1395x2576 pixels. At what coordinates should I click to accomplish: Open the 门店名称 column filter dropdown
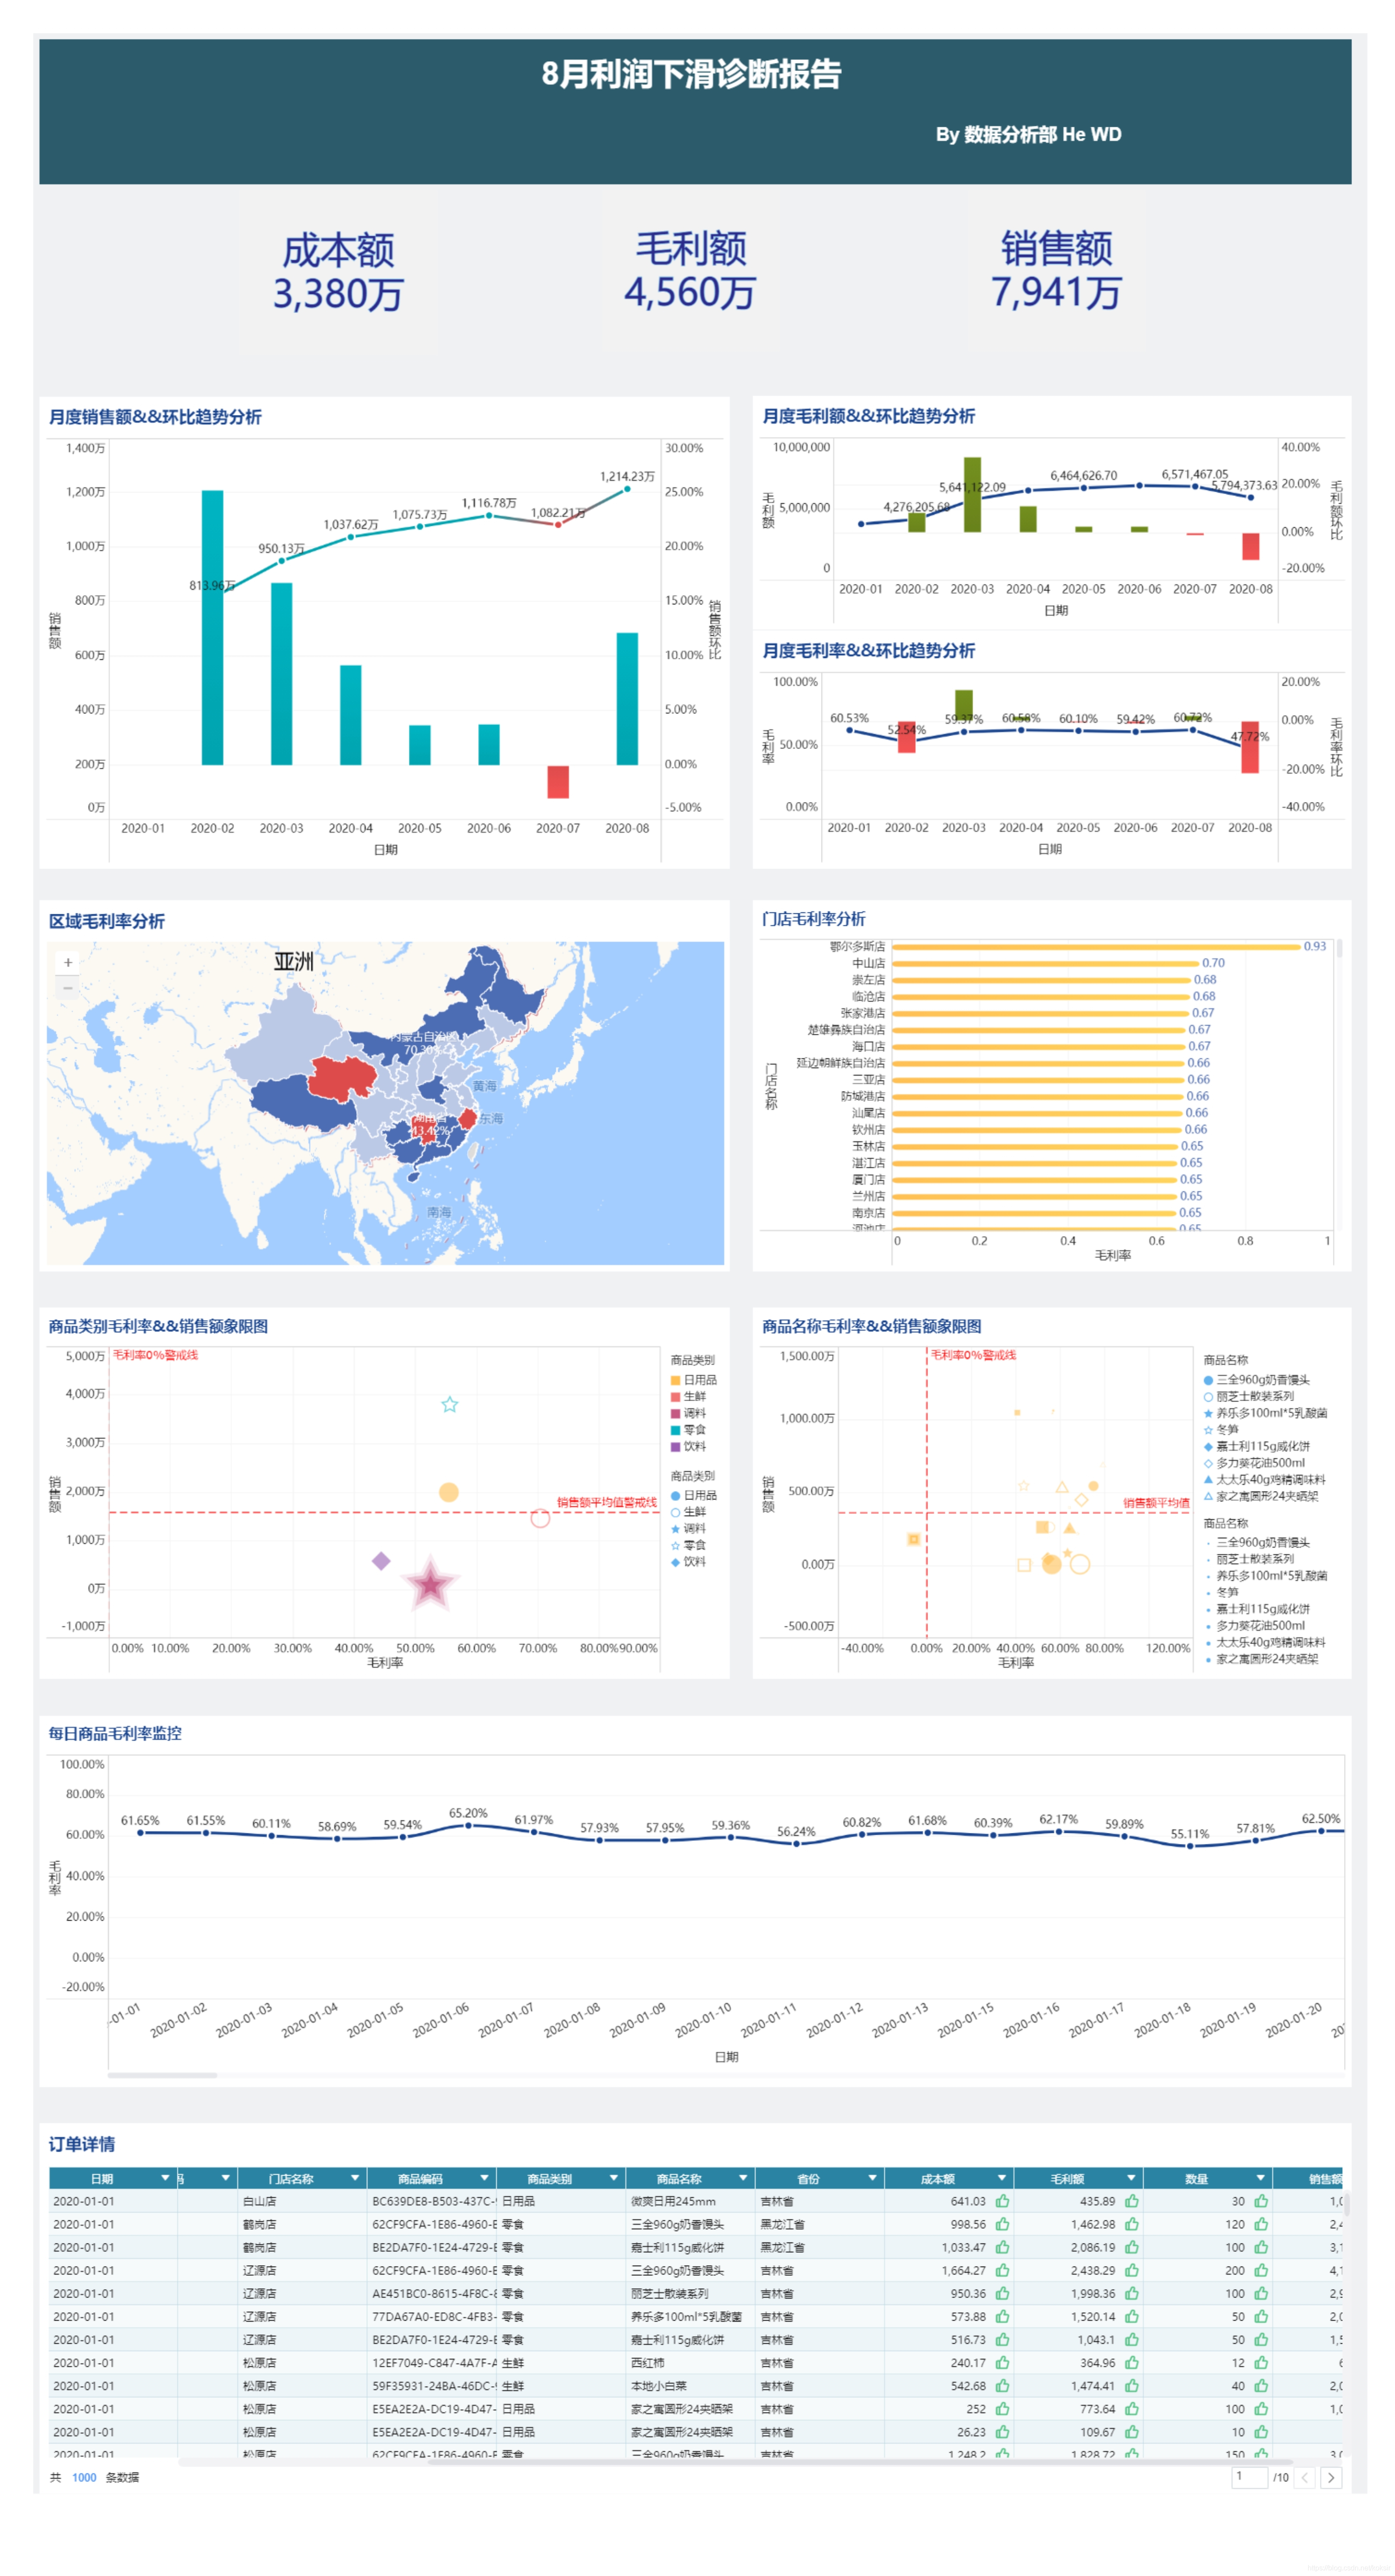pyautogui.click(x=354, y=2178)
